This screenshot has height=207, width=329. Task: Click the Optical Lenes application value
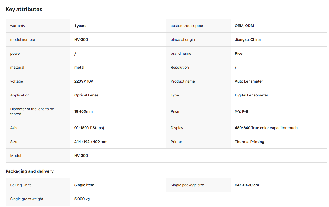coord(86,95)
